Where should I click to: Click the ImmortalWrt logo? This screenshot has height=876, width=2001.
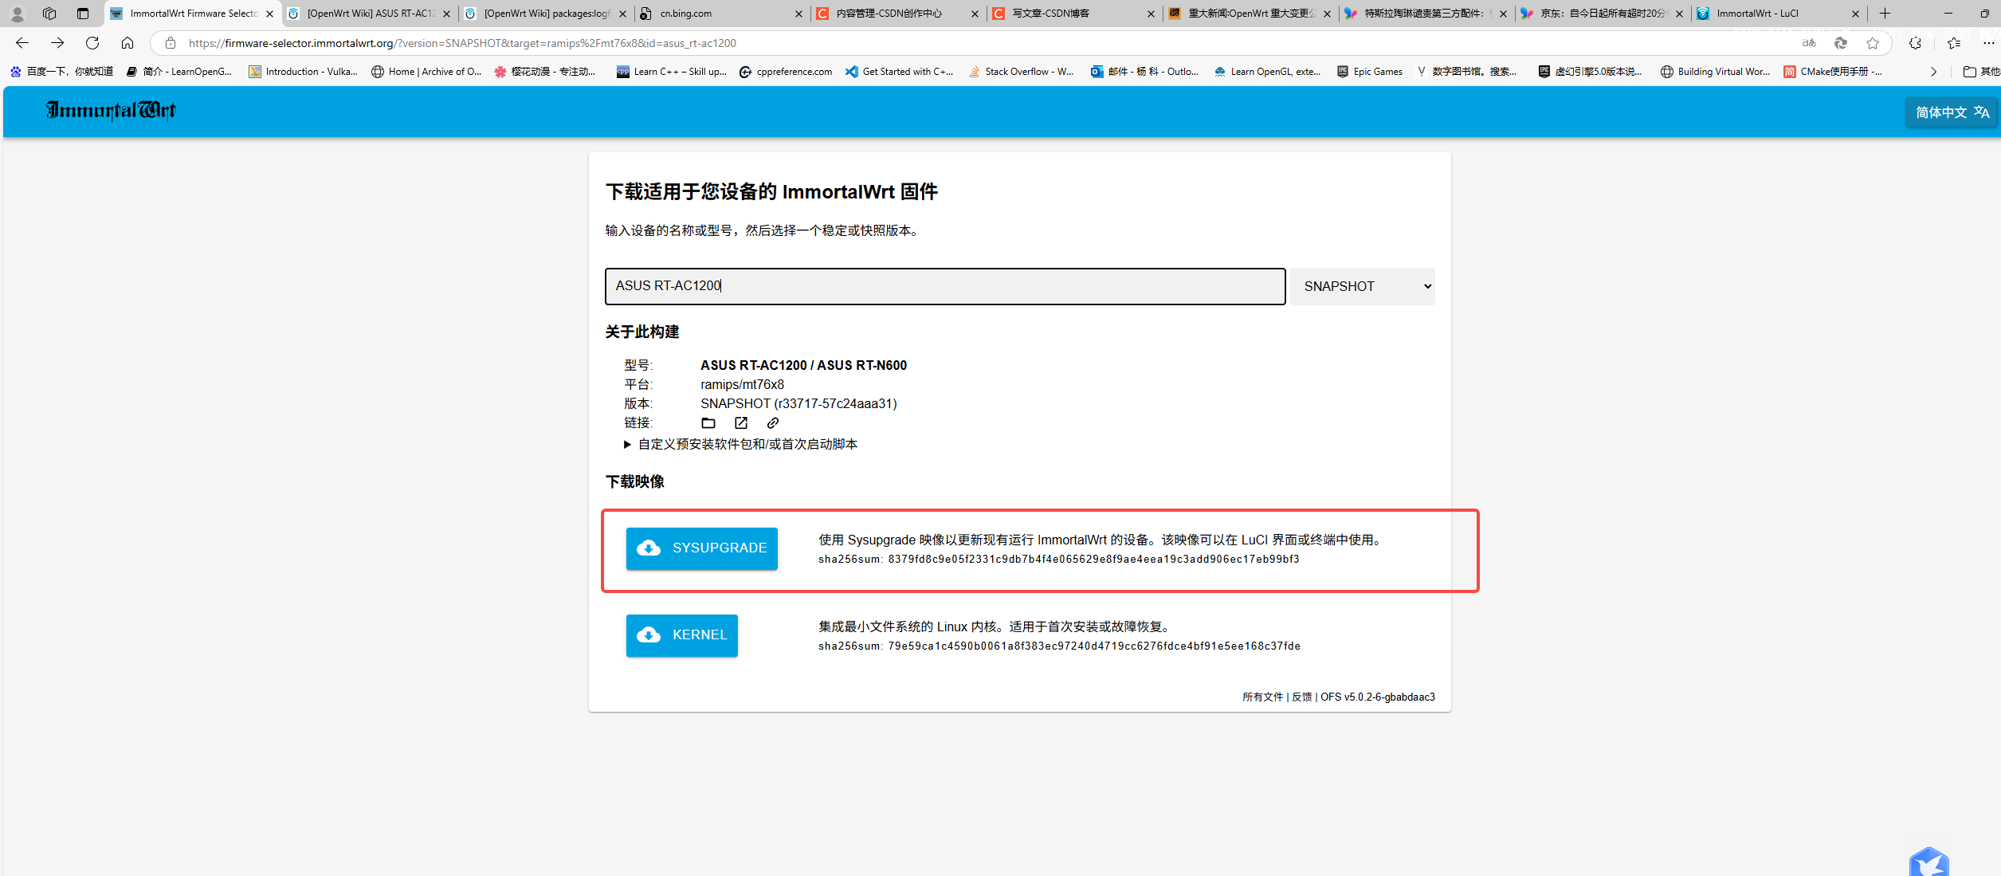[111, 111]
